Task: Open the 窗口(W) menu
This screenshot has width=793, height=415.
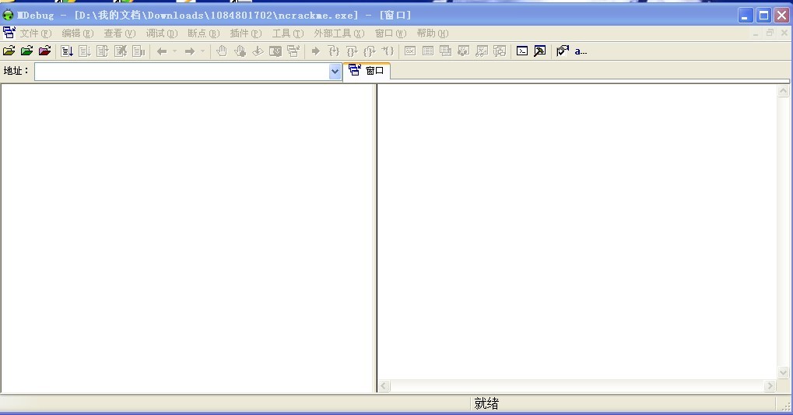Action: 391,33
